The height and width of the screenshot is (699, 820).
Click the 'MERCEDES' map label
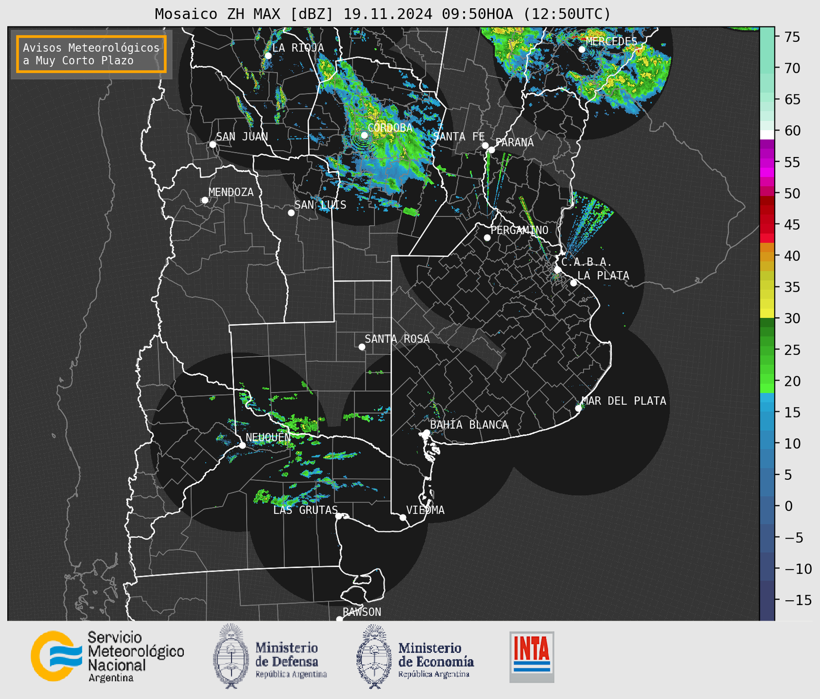[x=611, y=41]
